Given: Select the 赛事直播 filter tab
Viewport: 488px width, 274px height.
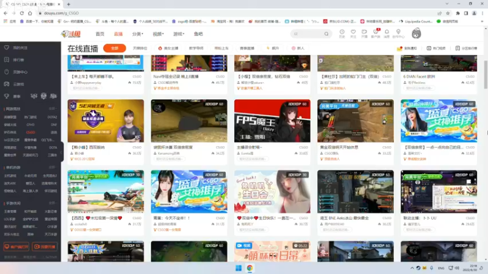Looking at the screenshot, I should point(247,48).
